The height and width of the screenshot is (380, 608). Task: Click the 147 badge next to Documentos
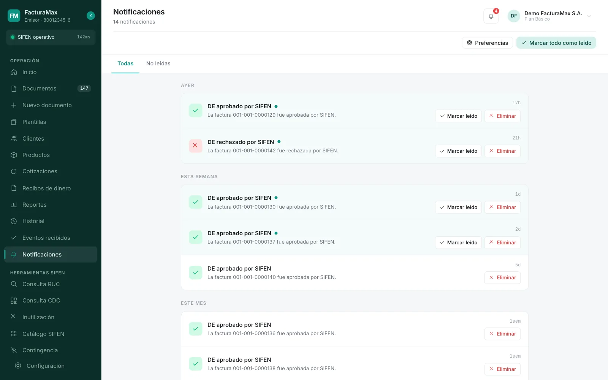pyautogui.click(x=84, y=89)
